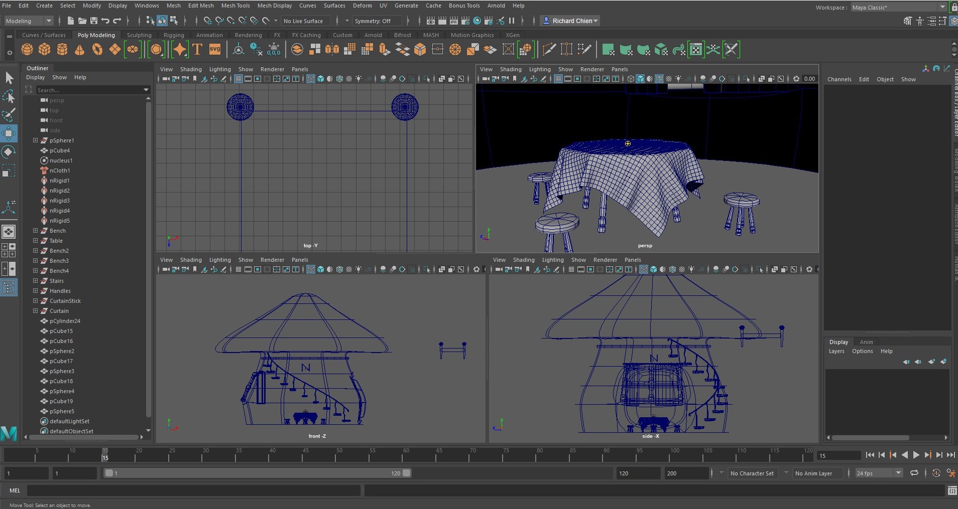This screenshot has height=509, width=958.
Task: Open the Mesh Tools menu
Action: pos(235,6)
